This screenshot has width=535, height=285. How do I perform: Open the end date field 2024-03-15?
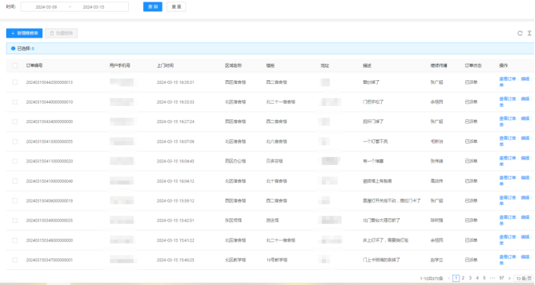pyautogui.click(x=93, y=7)
